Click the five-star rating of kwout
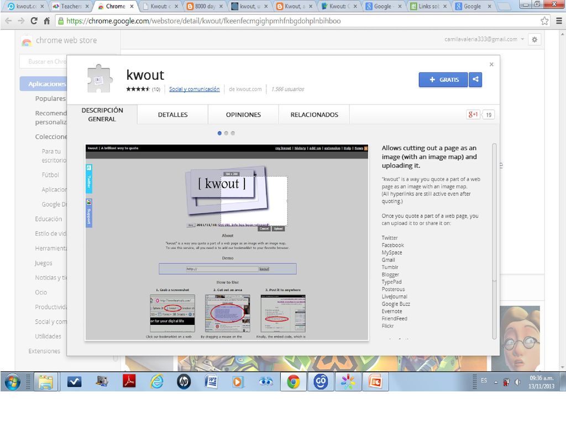The image size is (566, 425). (138, 89)
